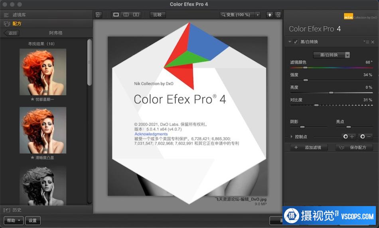The image size is (379, 228).
Task: Open the 配方 recipes panel
Action: click(x=46, y=23)
